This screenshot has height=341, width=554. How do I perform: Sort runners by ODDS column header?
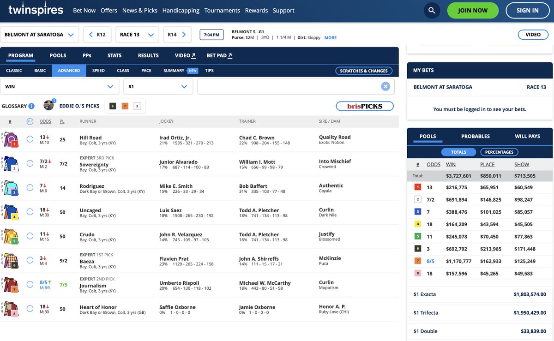click(46, 121)
